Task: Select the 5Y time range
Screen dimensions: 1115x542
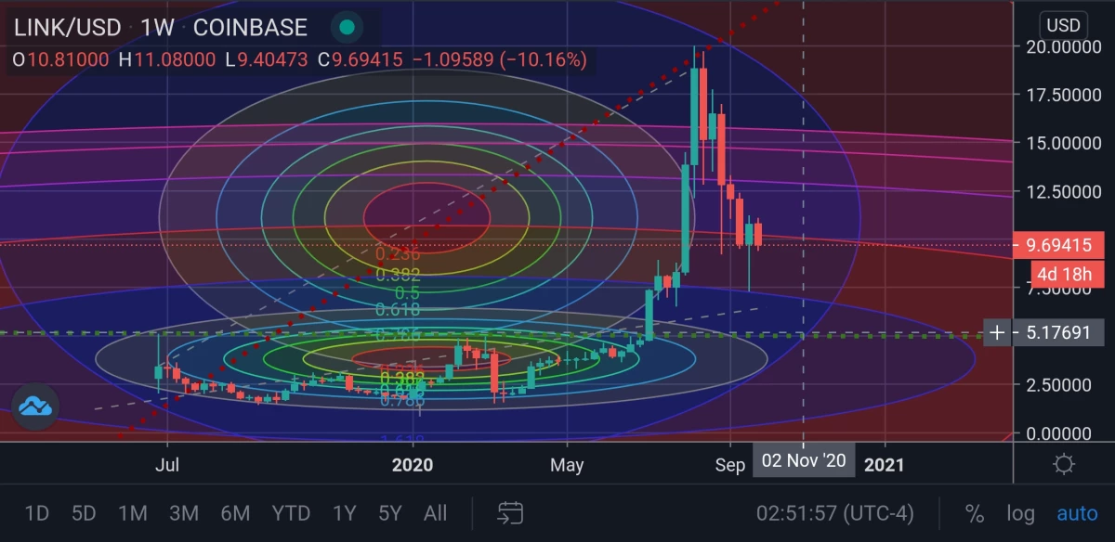Action: click(389, 513)
